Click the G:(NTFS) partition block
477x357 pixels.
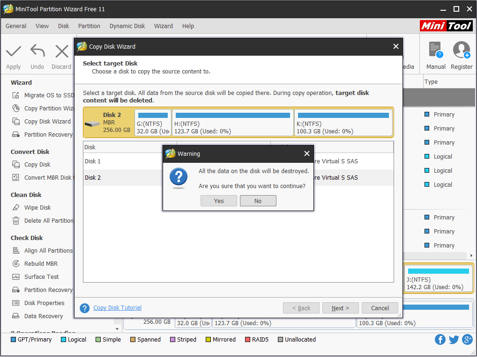153,123
